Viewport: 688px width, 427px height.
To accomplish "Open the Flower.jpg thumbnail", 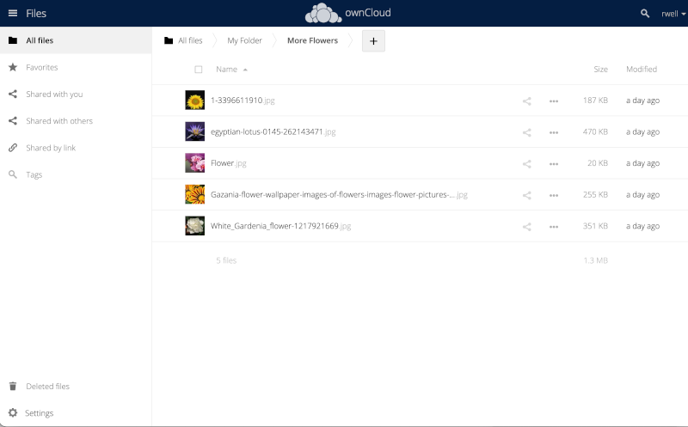I will [195, 162].
